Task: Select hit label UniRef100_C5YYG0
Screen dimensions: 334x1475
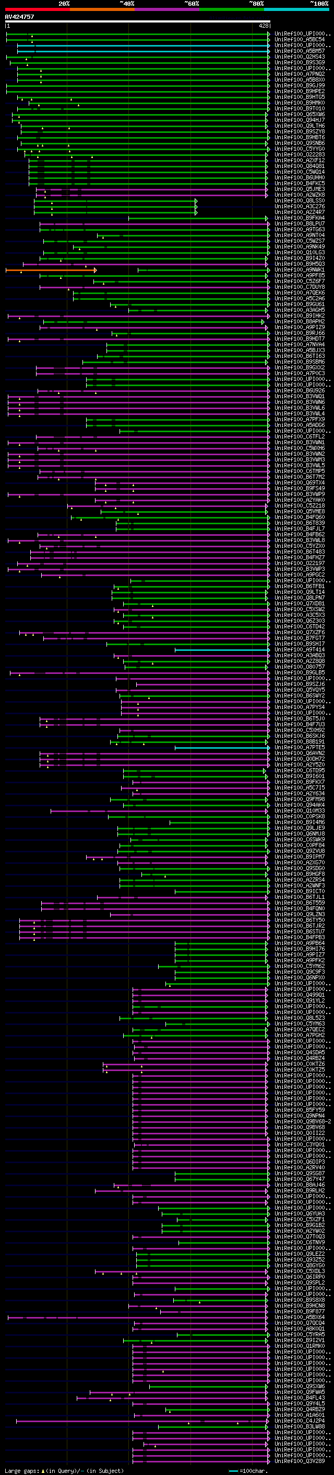Action: click(x=300, y=149)
